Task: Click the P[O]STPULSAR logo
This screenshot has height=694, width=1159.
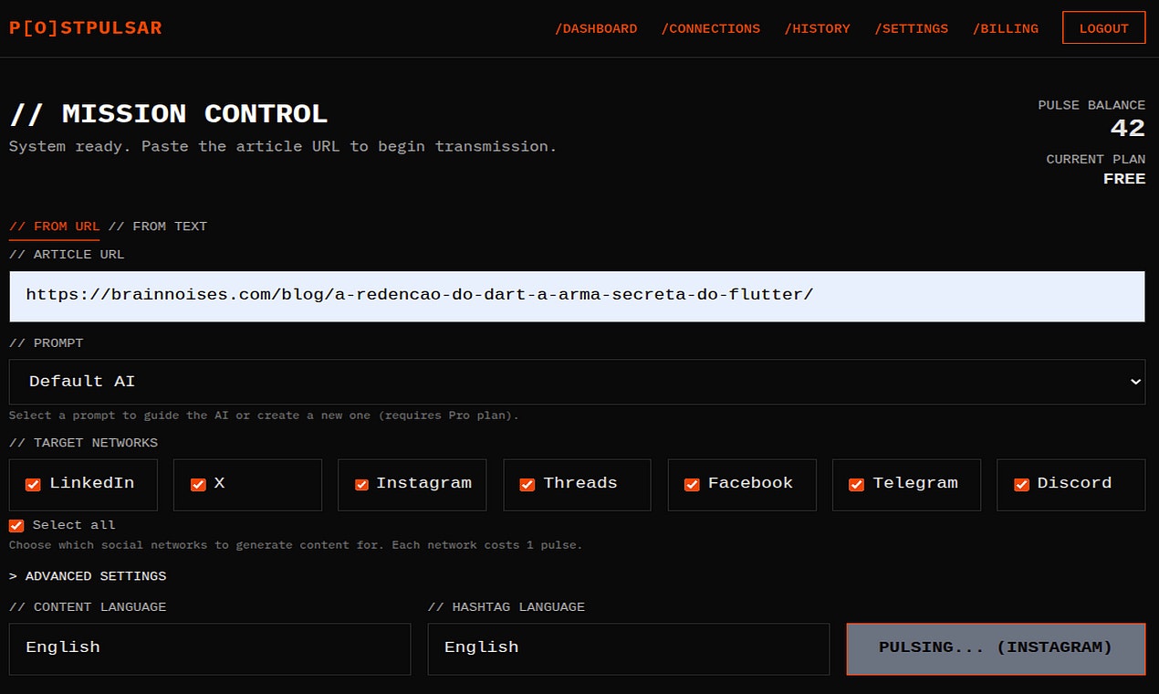Action: pos(86,28)
